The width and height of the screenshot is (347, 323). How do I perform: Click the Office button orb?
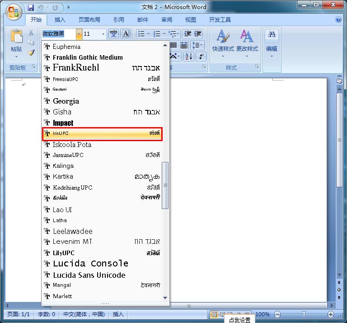click(x=14, y=12)
